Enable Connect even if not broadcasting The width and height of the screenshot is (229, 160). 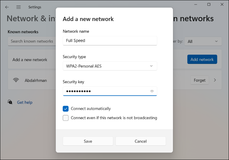(x=66, y=118)
